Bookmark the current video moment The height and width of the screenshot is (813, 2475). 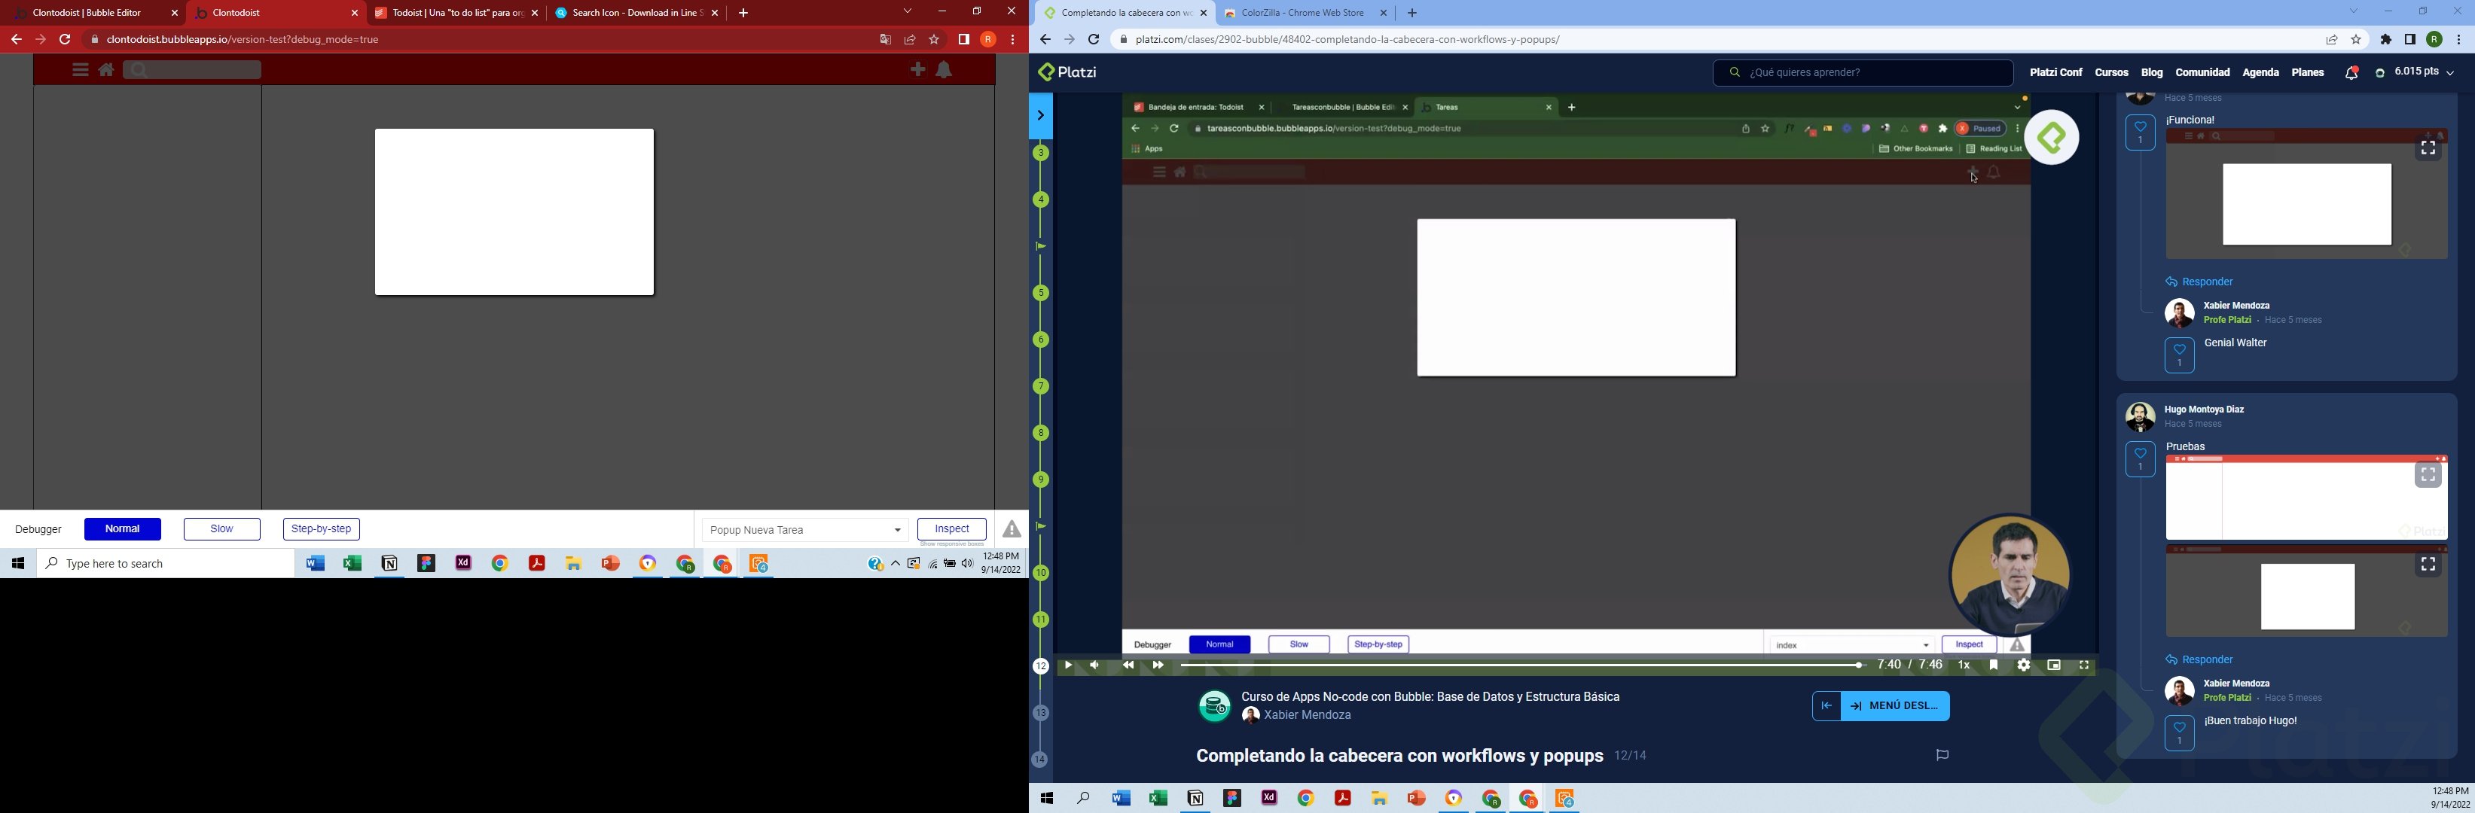tap(1993, 664)
